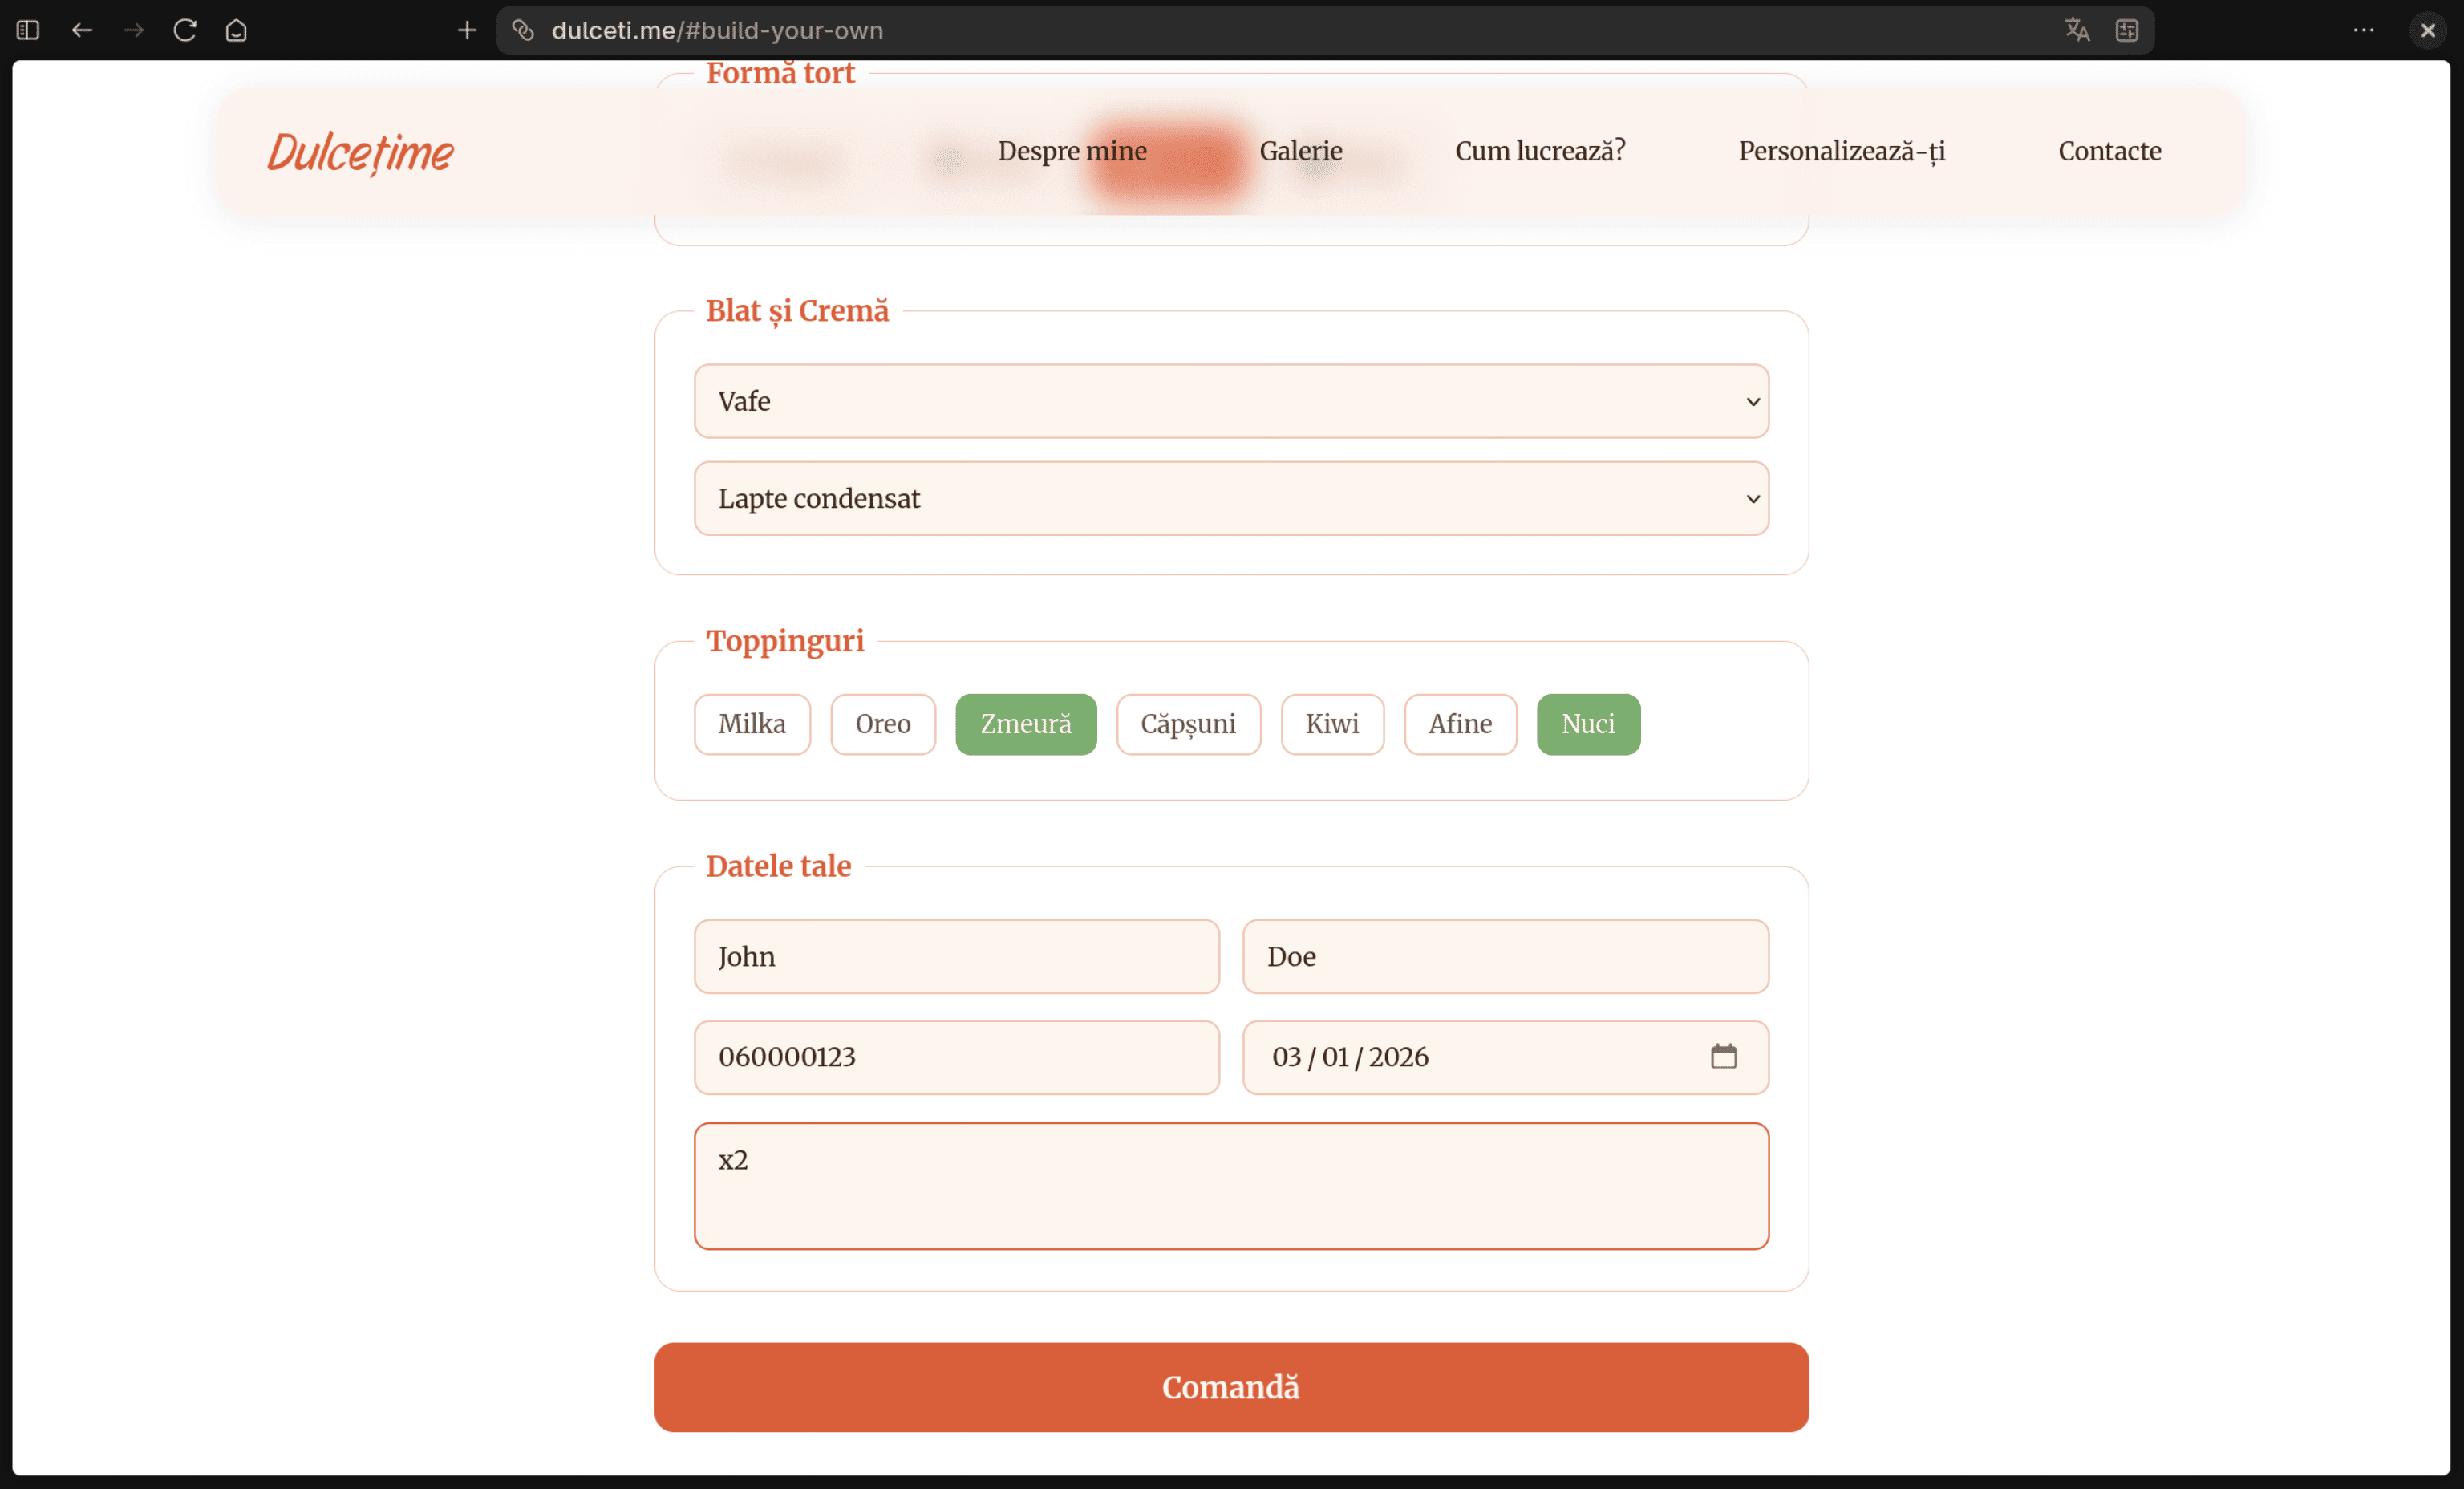Click the translate page icon

pos(2077,30)
